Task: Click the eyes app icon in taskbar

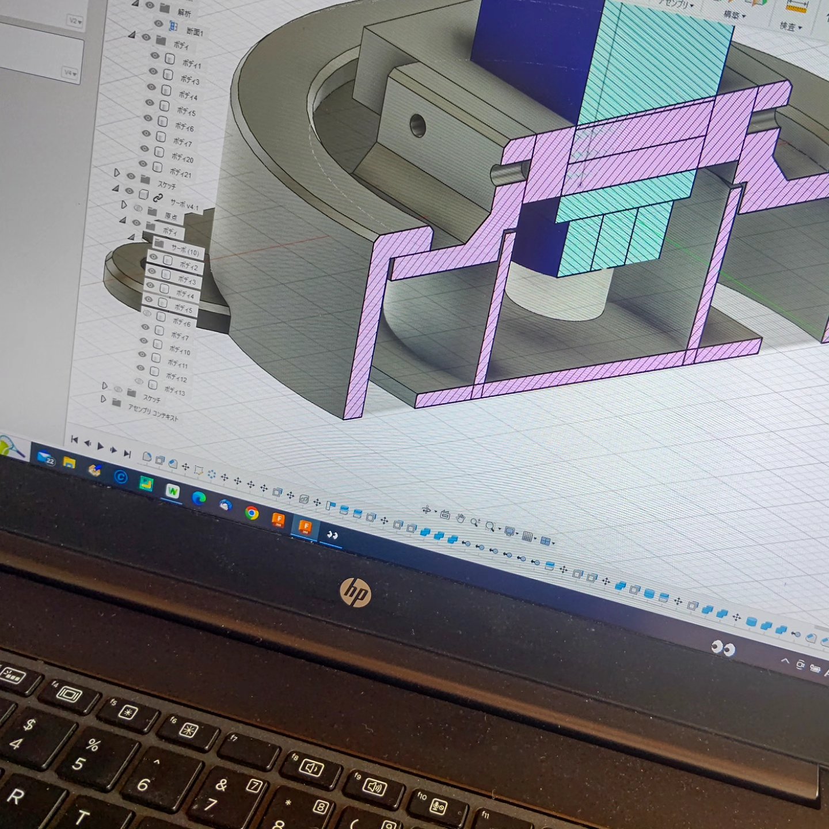Action: pos(332,535)
